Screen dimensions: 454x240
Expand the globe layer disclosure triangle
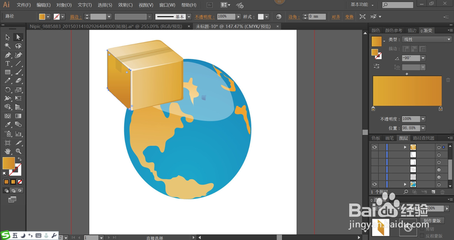pos(405,184)
